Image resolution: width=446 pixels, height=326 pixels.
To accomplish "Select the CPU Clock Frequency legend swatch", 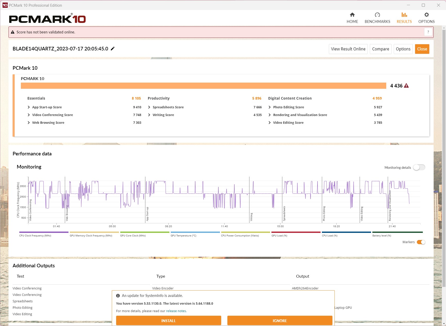I will [44, 232].
